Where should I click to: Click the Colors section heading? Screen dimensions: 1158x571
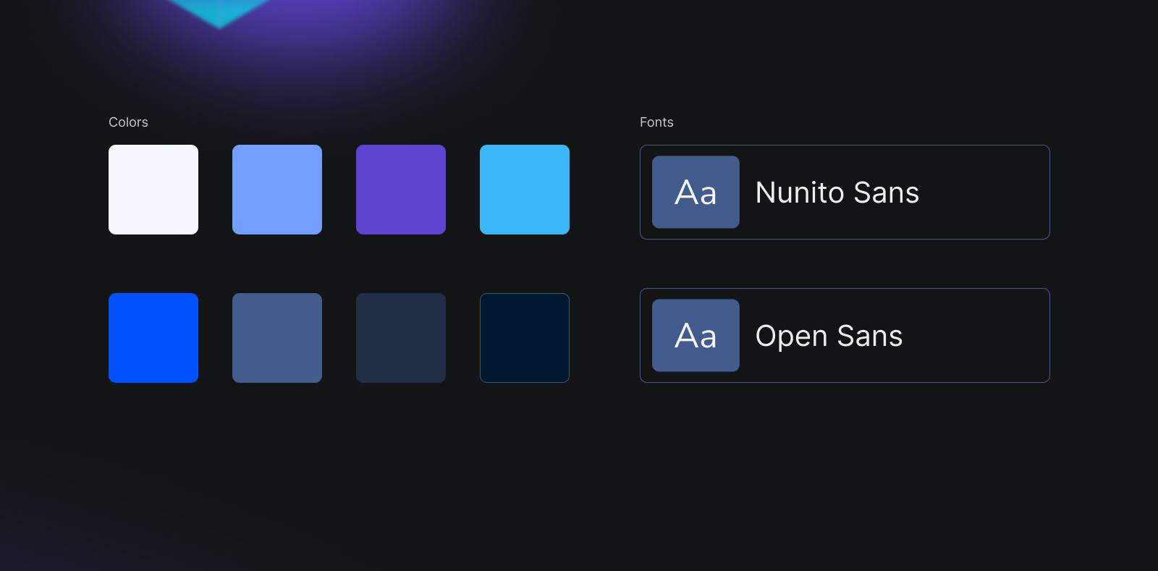128,122
